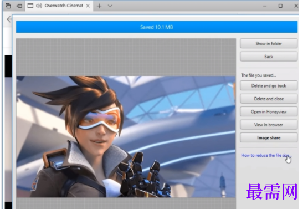This screenshot has height=209, width=308.
Task: Click View in browser
Action: click(x=269, y=125)
